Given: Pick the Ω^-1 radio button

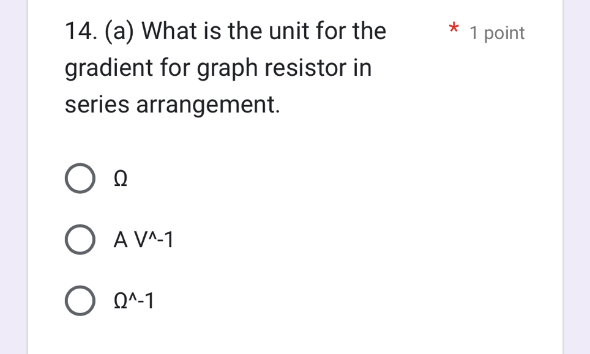Looking at the screenshot, I should pyautogui.click(x=80, y=301).
